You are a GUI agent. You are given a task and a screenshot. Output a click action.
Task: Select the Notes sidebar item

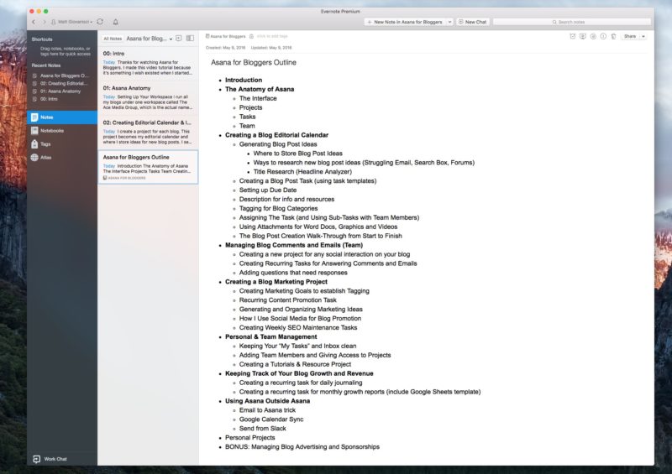62,117
